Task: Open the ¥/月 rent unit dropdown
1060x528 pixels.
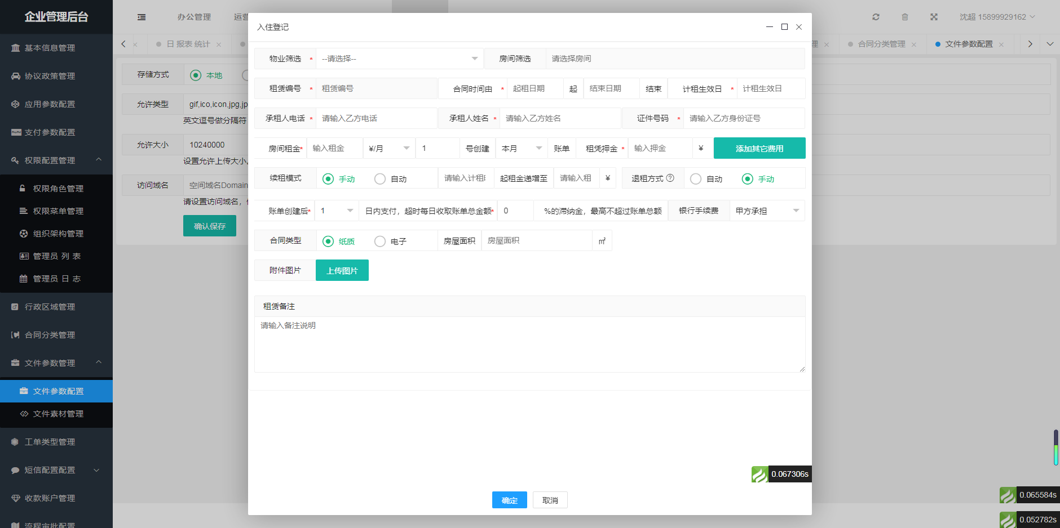Action: point(389,148)
